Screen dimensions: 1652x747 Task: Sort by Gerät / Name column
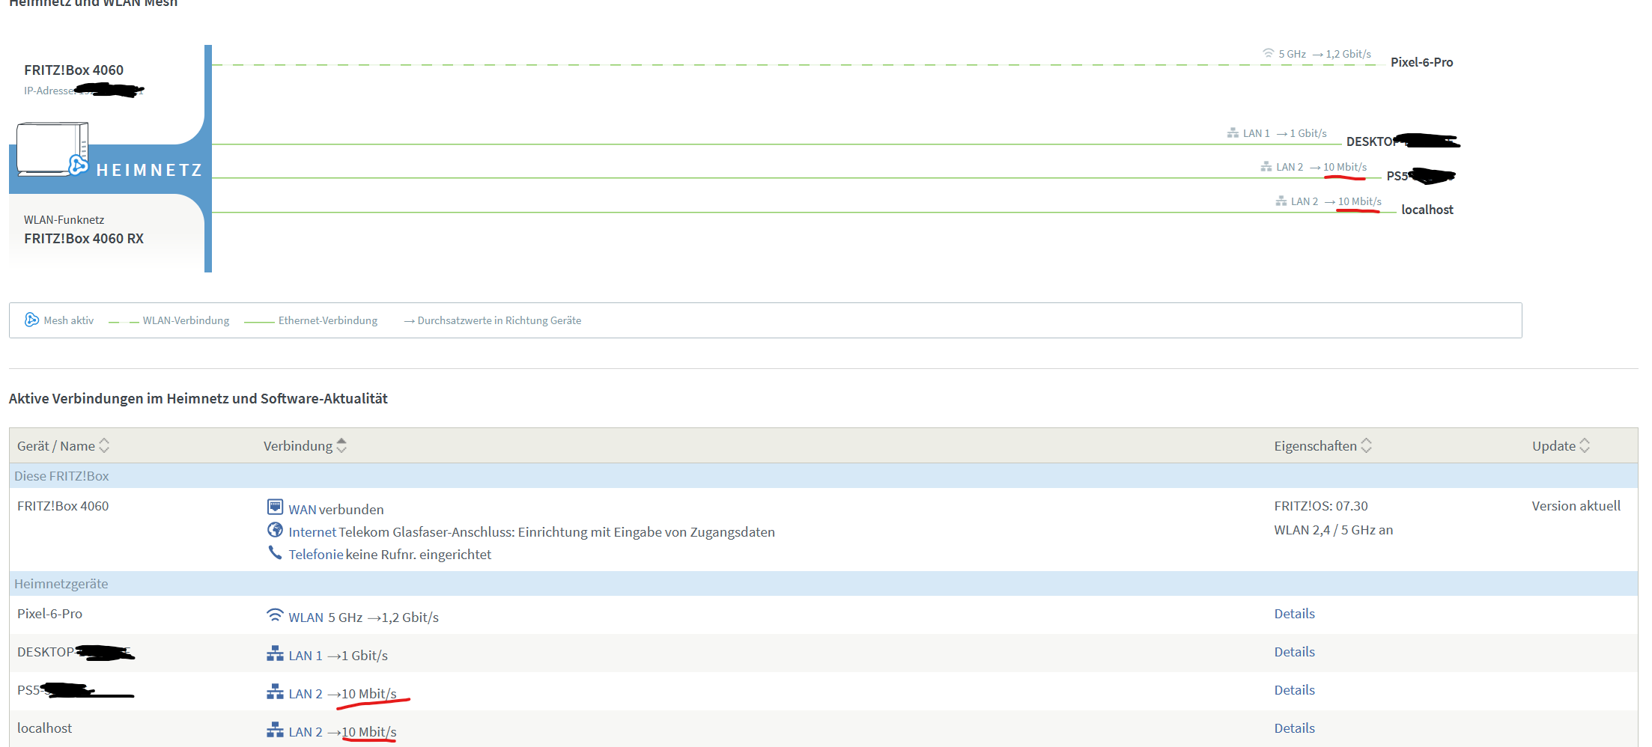tap(63, 445)
